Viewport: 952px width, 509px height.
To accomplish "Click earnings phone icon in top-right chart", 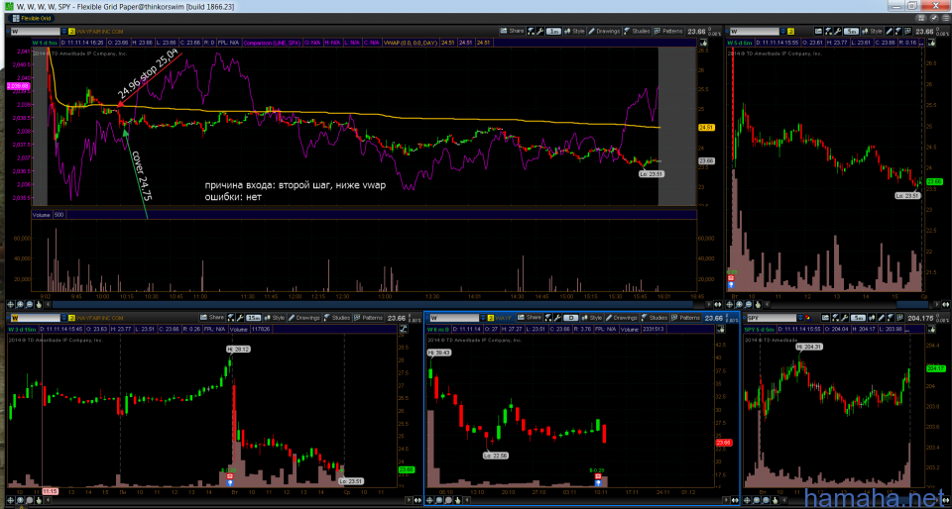I will coord(732,280).
